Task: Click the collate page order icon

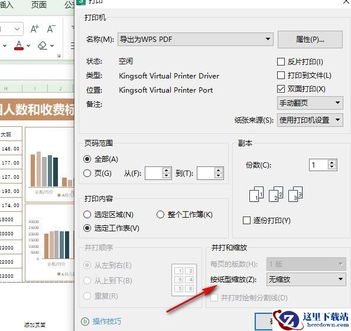Action: click(276, 194)
